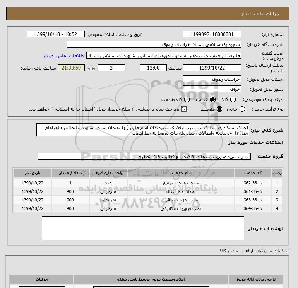Choose the جزیی purchase type radio
298x288 pixels.
click(242, 109)
